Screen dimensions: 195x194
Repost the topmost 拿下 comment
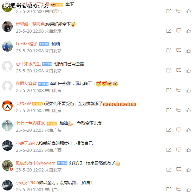[169, 11]
